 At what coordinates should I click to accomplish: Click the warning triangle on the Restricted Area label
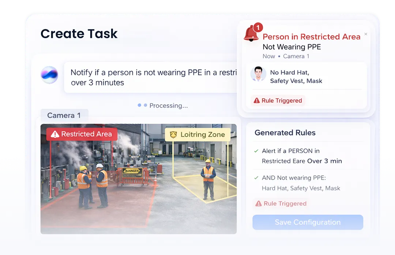[55, 134]
